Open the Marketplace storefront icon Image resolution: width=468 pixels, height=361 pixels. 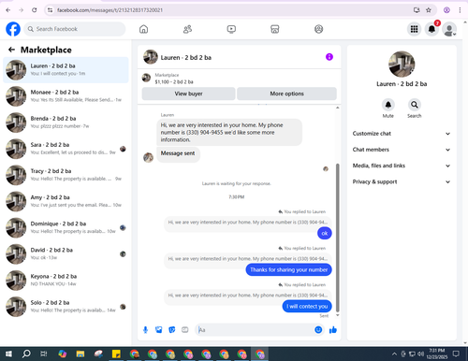[275, 29]
